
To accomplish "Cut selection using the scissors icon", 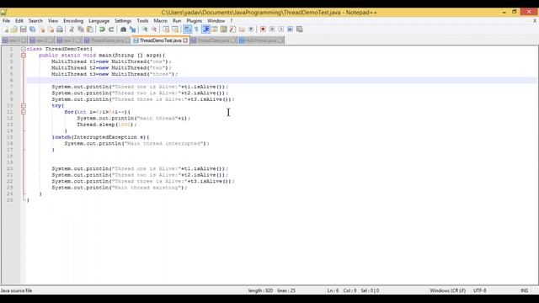I will pos(72,29).
